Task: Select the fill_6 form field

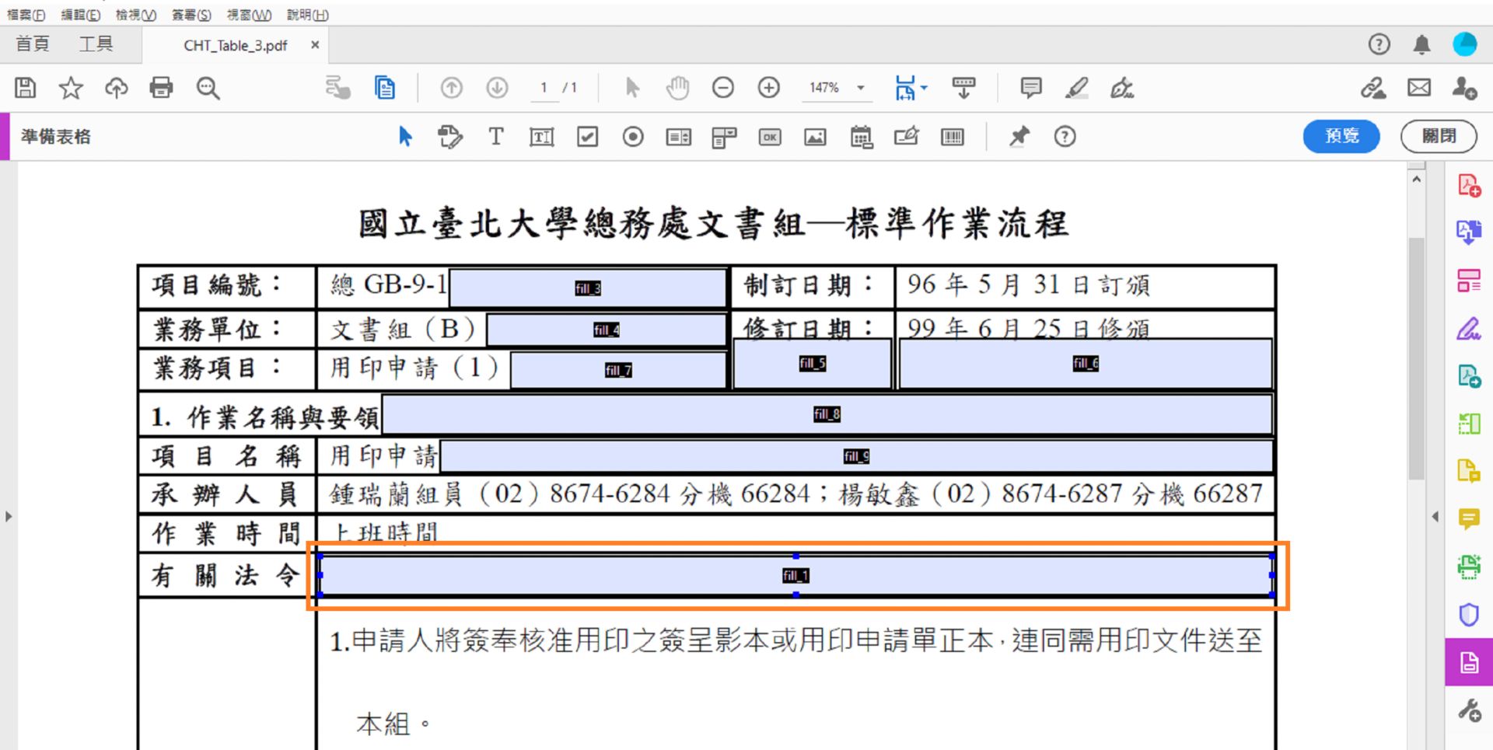Action: tap(1086, 363)
